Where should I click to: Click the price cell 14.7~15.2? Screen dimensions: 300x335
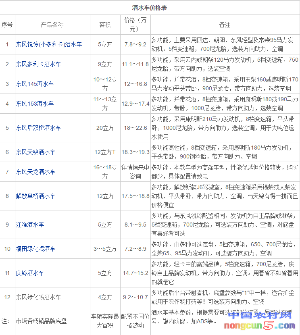coord(135,273)
